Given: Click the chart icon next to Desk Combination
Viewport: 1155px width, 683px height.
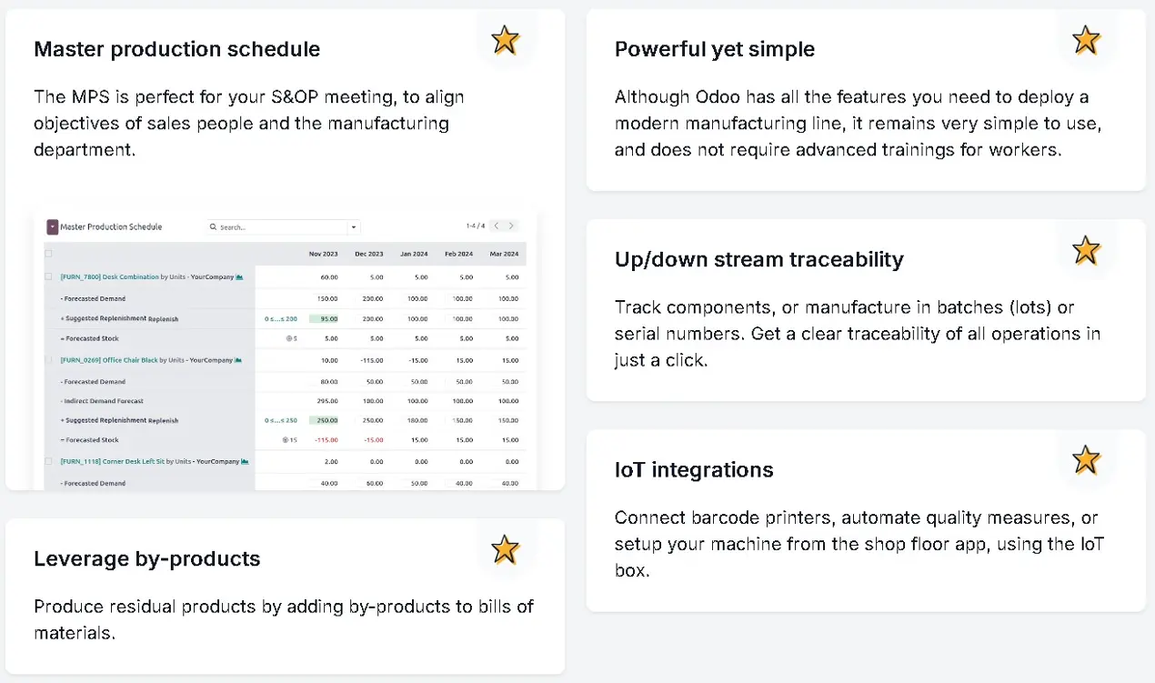Looking at the screenshot, I should pyautogui.click(x=239, y=276).
